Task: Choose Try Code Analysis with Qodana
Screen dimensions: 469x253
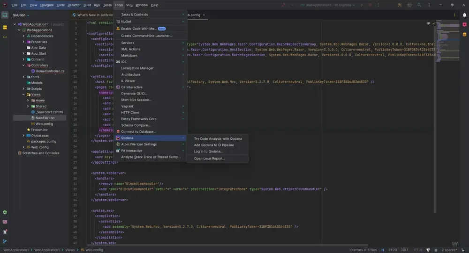Action: [x=218, y=138]
